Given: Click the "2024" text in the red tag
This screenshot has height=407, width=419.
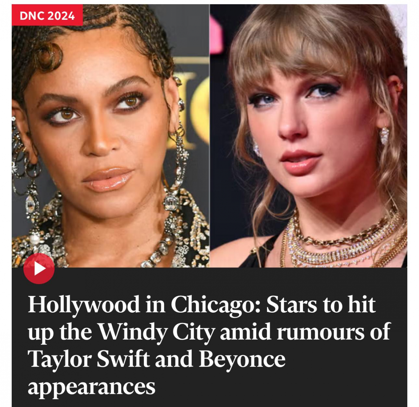Looking at the screenshot, I should coord(62,16).
